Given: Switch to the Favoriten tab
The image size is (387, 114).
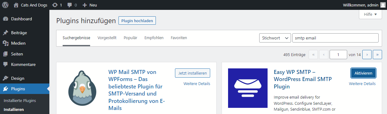Looking at the screenshot, I should (x=179, y=38).
